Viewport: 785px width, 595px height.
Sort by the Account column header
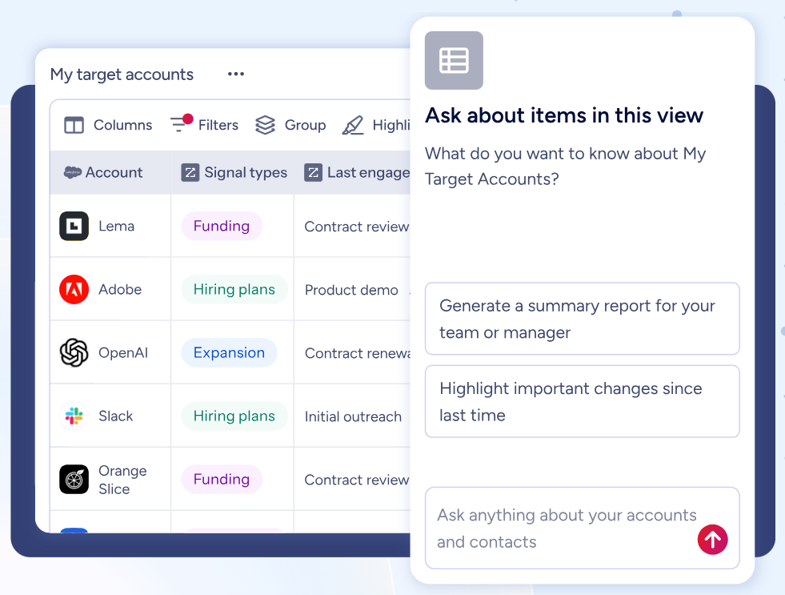[x=110, y=172]
